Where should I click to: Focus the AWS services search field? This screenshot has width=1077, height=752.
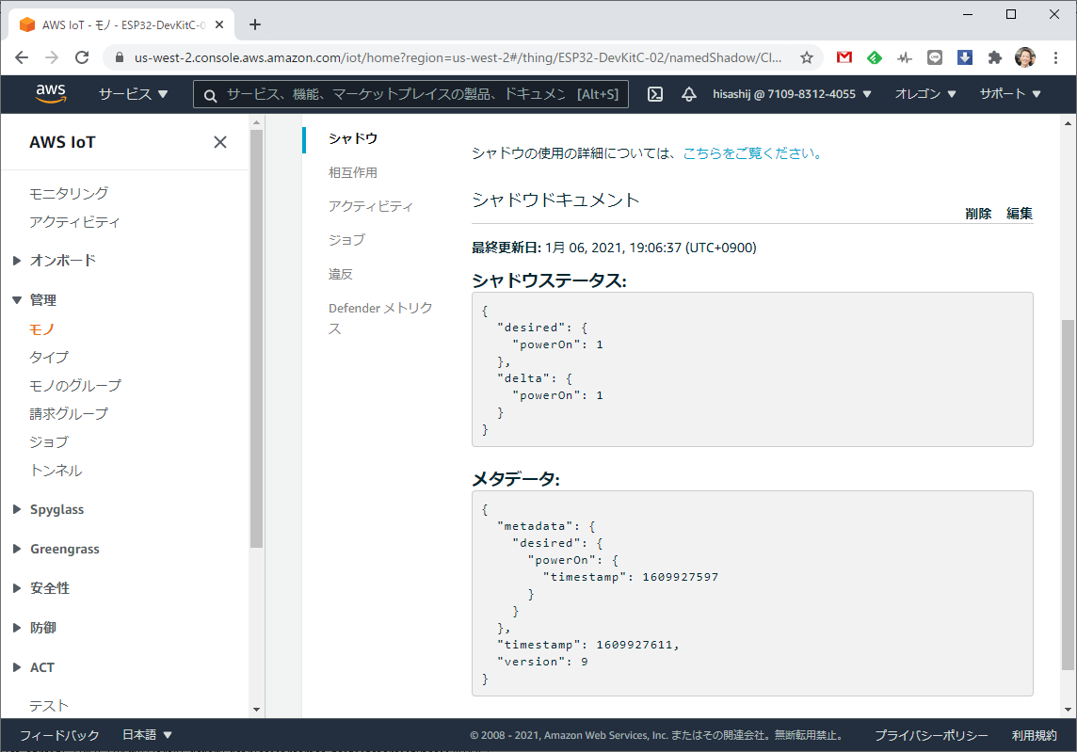(410, 94)
